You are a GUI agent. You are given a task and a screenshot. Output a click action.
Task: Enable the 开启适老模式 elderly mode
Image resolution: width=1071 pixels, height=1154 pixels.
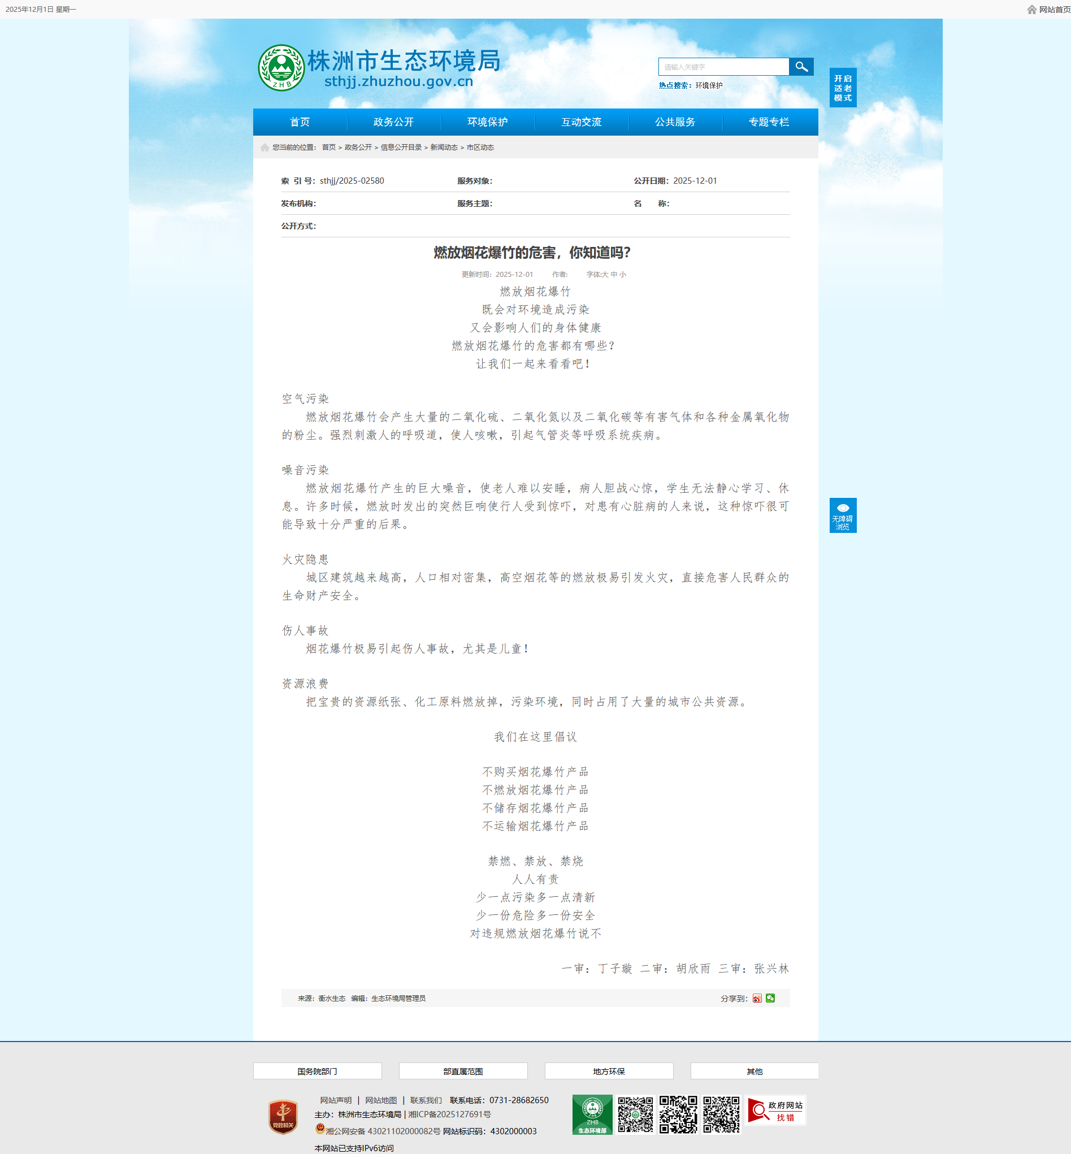click(x=843, y=88)
